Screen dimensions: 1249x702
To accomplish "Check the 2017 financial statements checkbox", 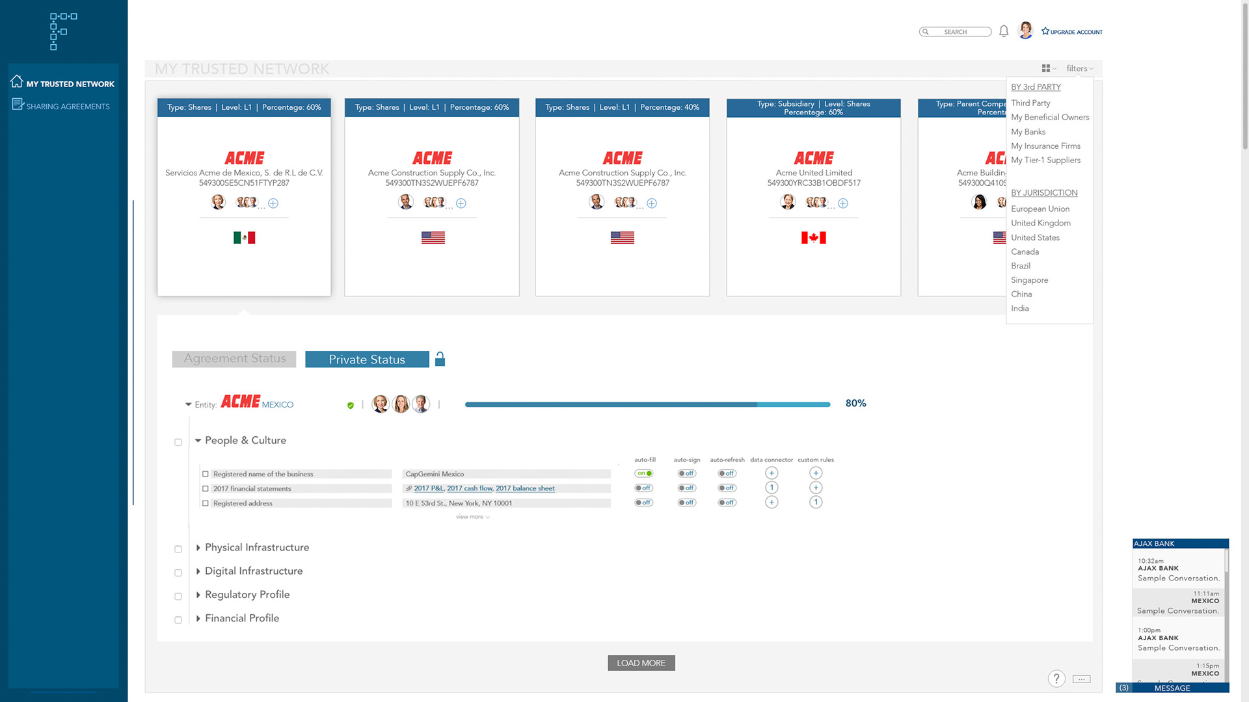I will coord(206,489).
